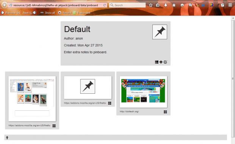Click the up arrow in bottom bar
Screen dimensions: 235x144
coord(7,138)
